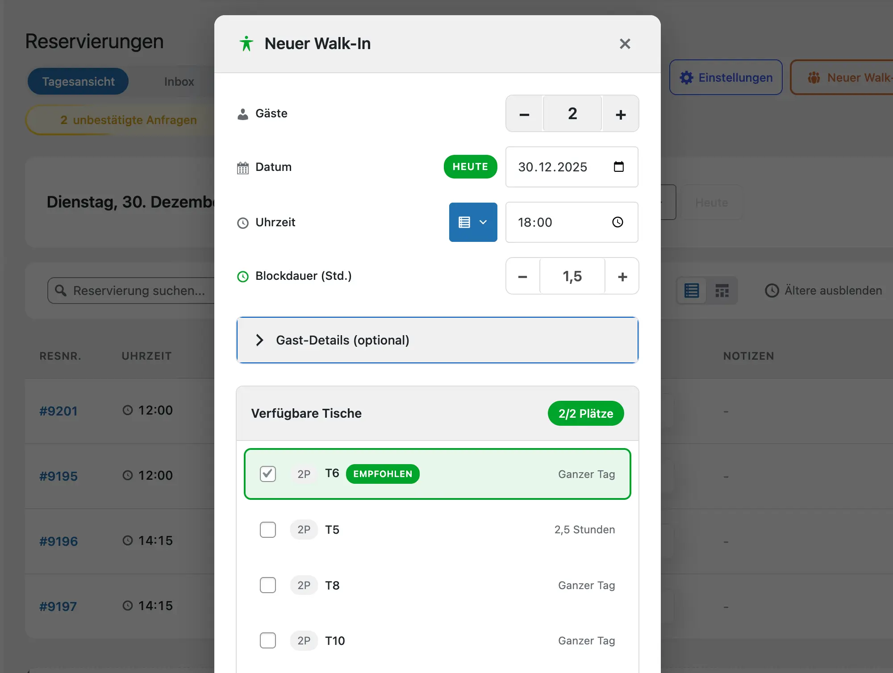Open the Inbox tab
This screenshot has height=673, width=893.
tap(179, 81)
